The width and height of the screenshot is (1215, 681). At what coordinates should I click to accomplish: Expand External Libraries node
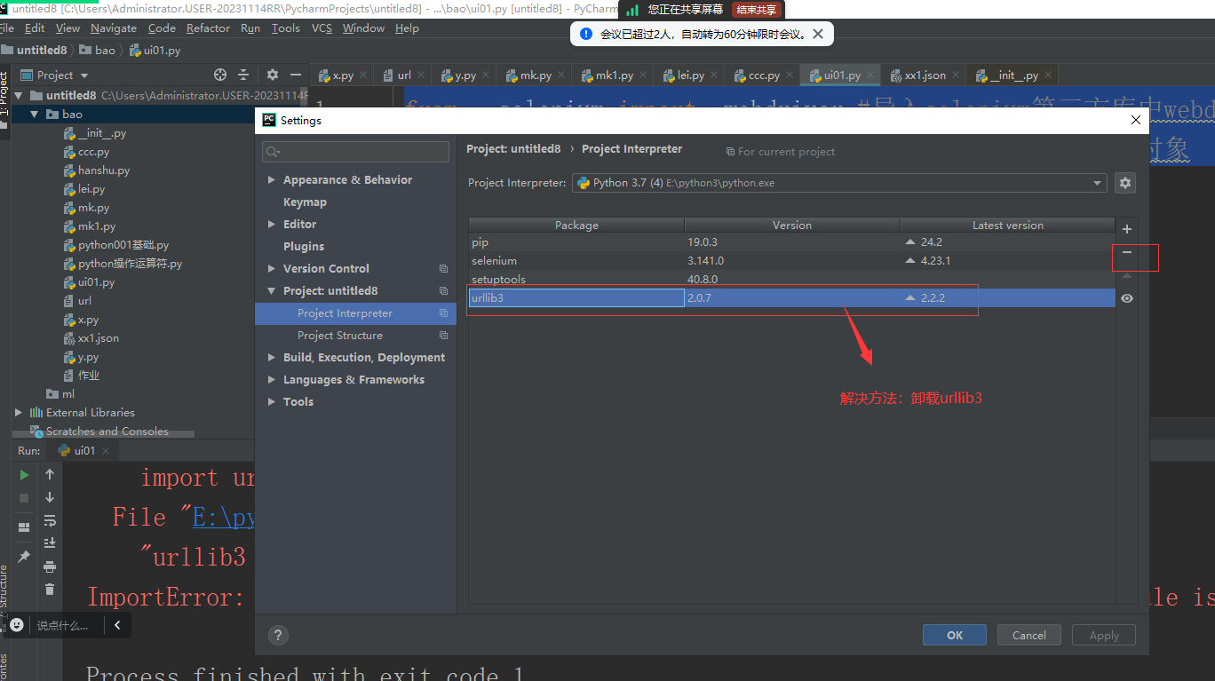click(x=19, y=413)
